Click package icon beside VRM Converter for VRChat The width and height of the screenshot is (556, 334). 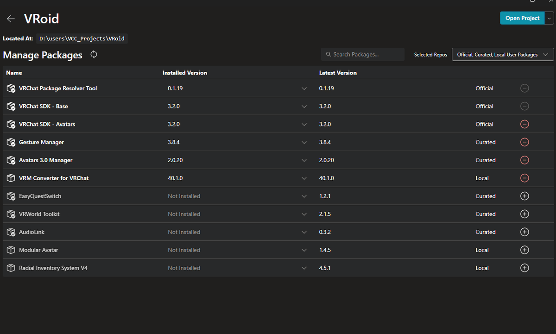(x=11, y=178)
